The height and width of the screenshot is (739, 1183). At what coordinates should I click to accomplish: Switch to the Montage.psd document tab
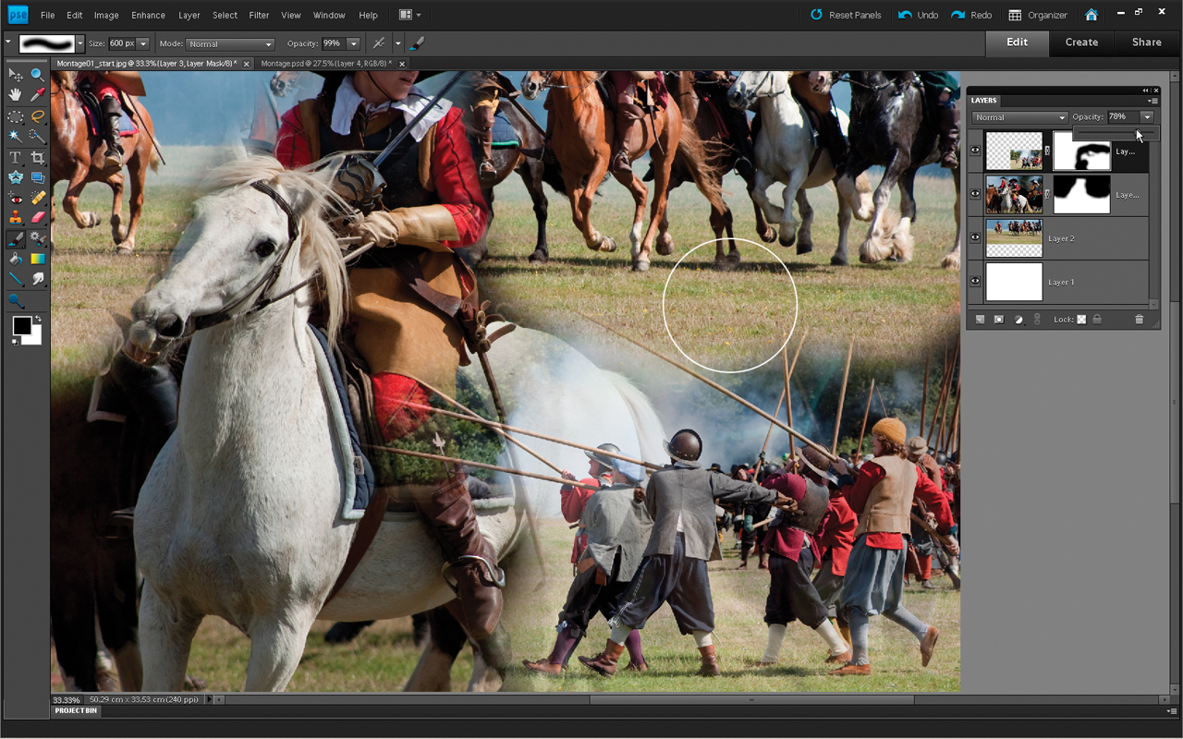click(326, 64)
